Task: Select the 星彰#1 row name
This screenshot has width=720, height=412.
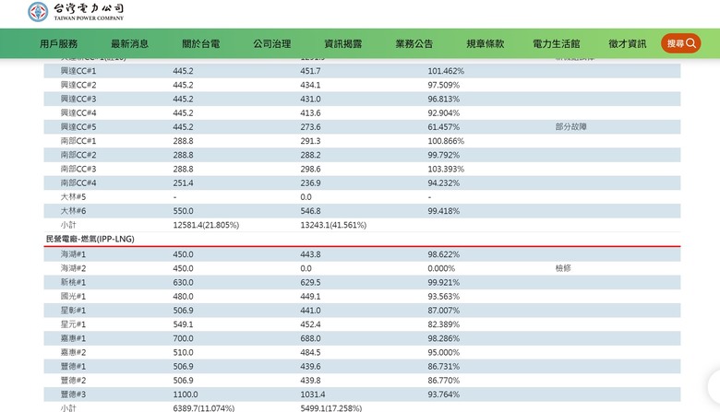Action: [73, 311]
